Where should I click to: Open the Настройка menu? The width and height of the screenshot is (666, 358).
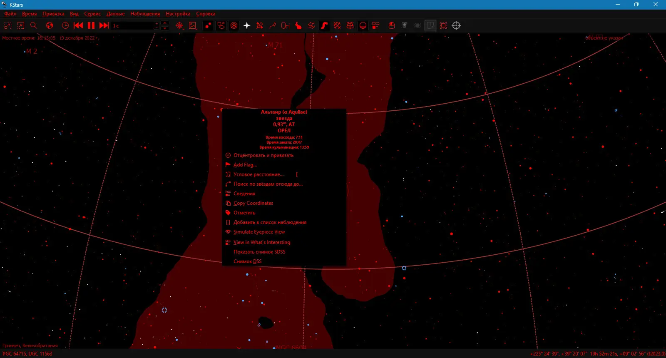(x=178, y=14)
